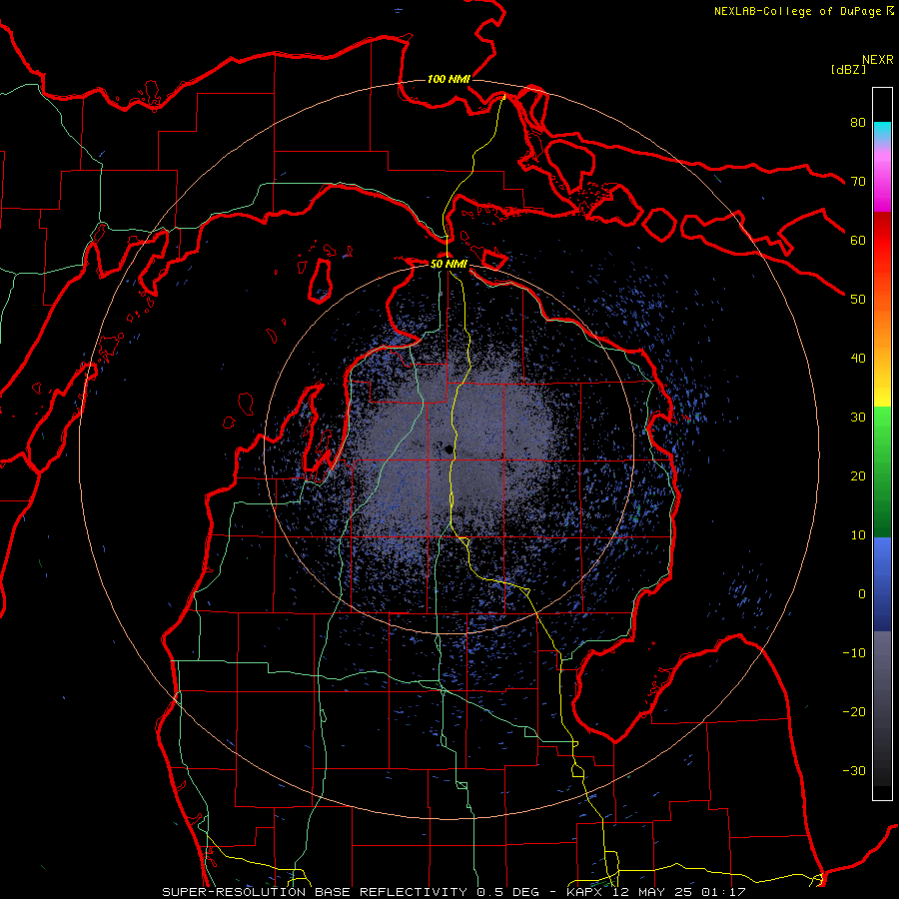Click the KAPX station identifier in footer
This screenshot has height=899, width=899.
[x=584, y=892]
